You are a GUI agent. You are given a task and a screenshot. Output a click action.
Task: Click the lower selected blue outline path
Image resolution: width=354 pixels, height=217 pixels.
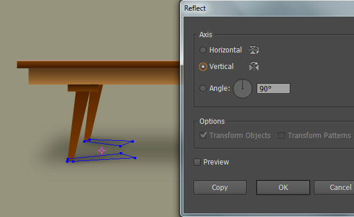(101, 157)
